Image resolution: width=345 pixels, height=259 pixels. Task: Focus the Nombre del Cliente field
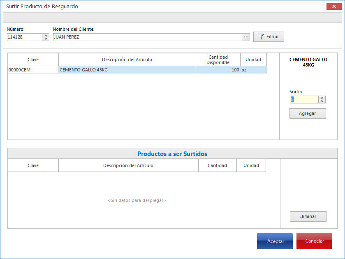147,37
